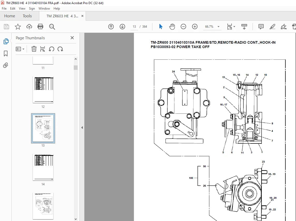This screenshot has height=221, width=296.
Task: Select the TM ZR603 HE document tab
Action: point(62,16)
